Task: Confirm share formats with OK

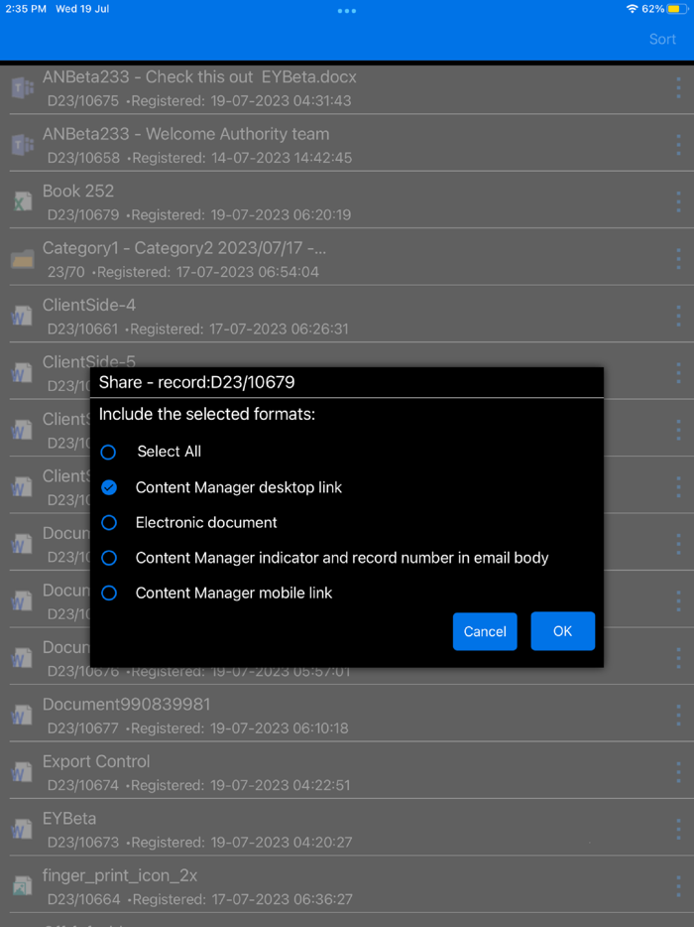Action: [x=563, y=631]
